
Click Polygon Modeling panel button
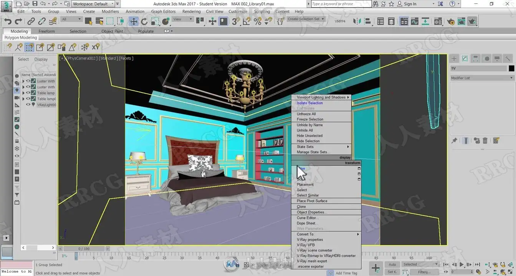[x=21, y=38]
